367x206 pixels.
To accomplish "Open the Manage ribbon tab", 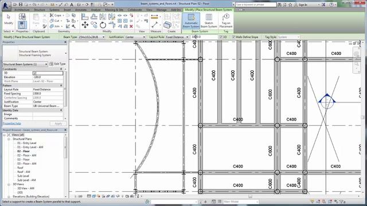I will (x=161, y=10).
